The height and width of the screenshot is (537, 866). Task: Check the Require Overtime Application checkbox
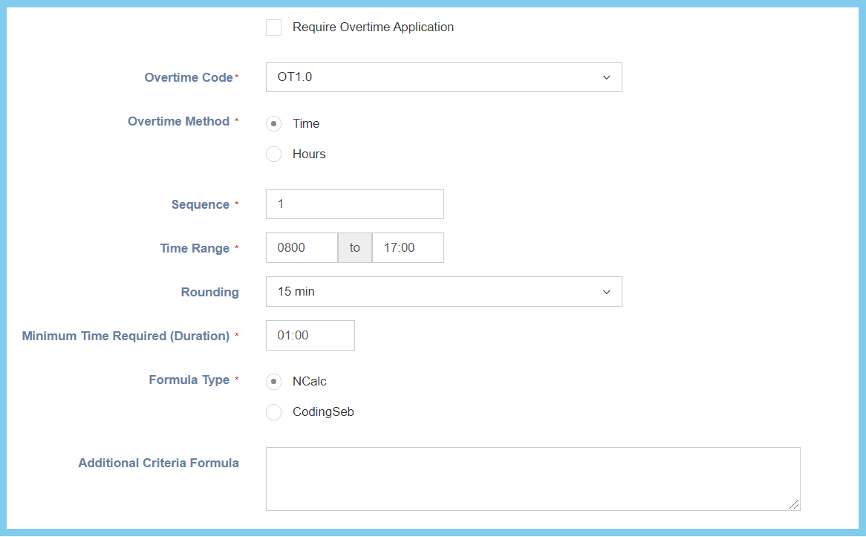[274, 27]
